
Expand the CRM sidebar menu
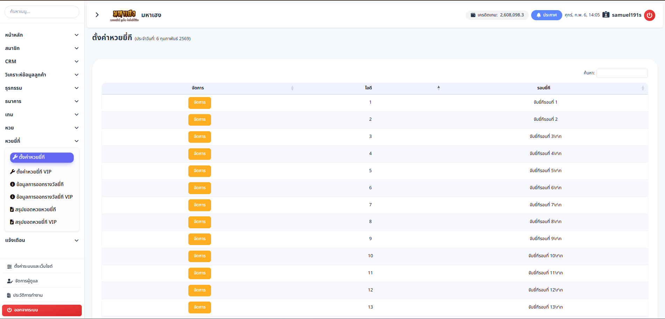click(x=42, y=61)
